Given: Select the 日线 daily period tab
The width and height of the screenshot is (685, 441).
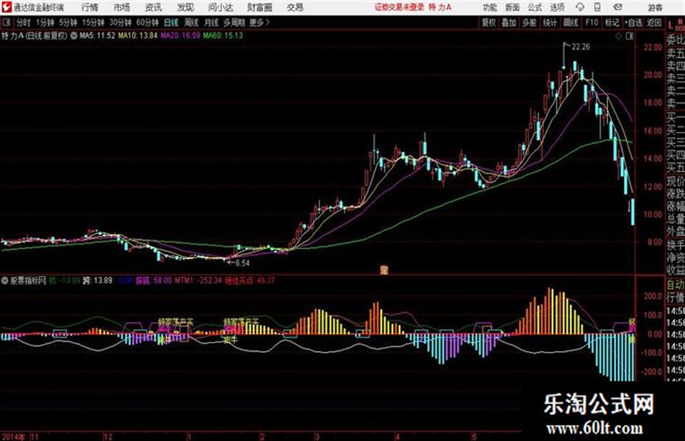Looking at the screenshot, I should tap(171, 22).
